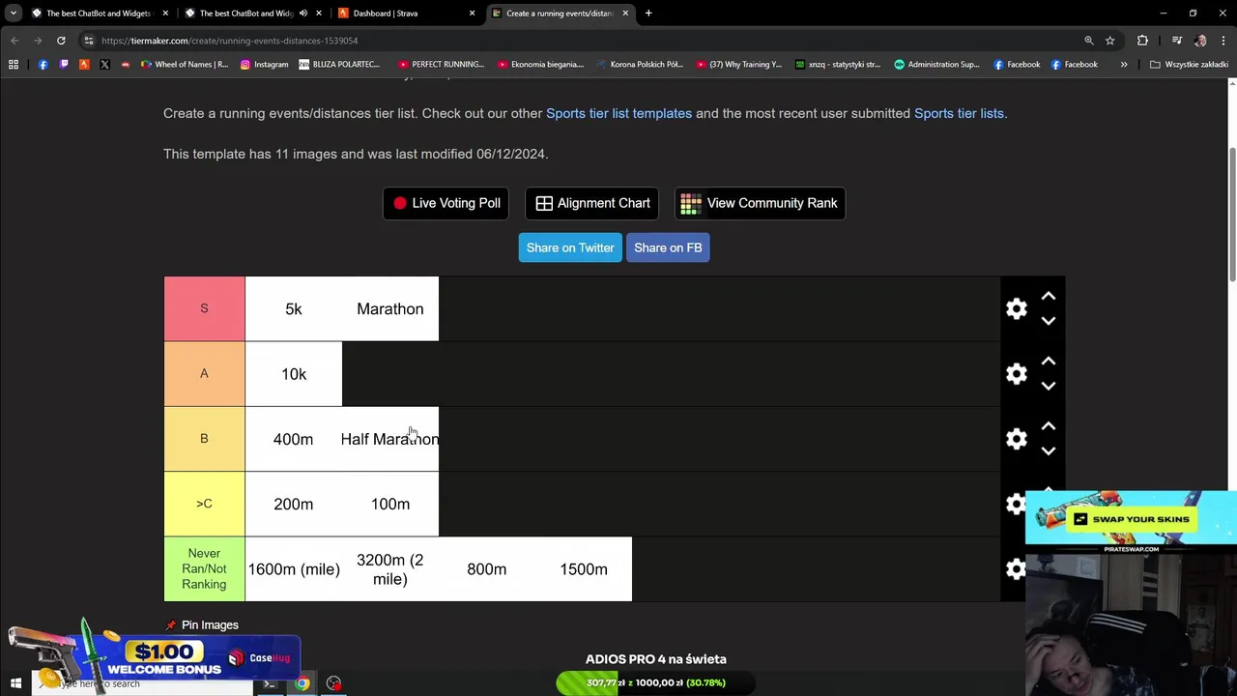Open browser extensions puzzle icon
The image size is (1237, 696).
1142,41
